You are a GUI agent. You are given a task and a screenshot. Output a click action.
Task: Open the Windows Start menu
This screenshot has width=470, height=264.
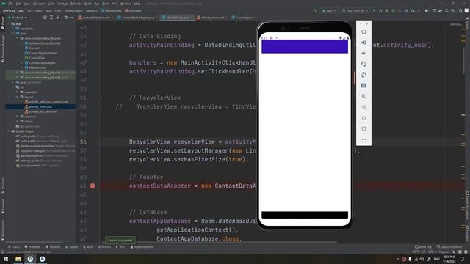coord(6,259)
